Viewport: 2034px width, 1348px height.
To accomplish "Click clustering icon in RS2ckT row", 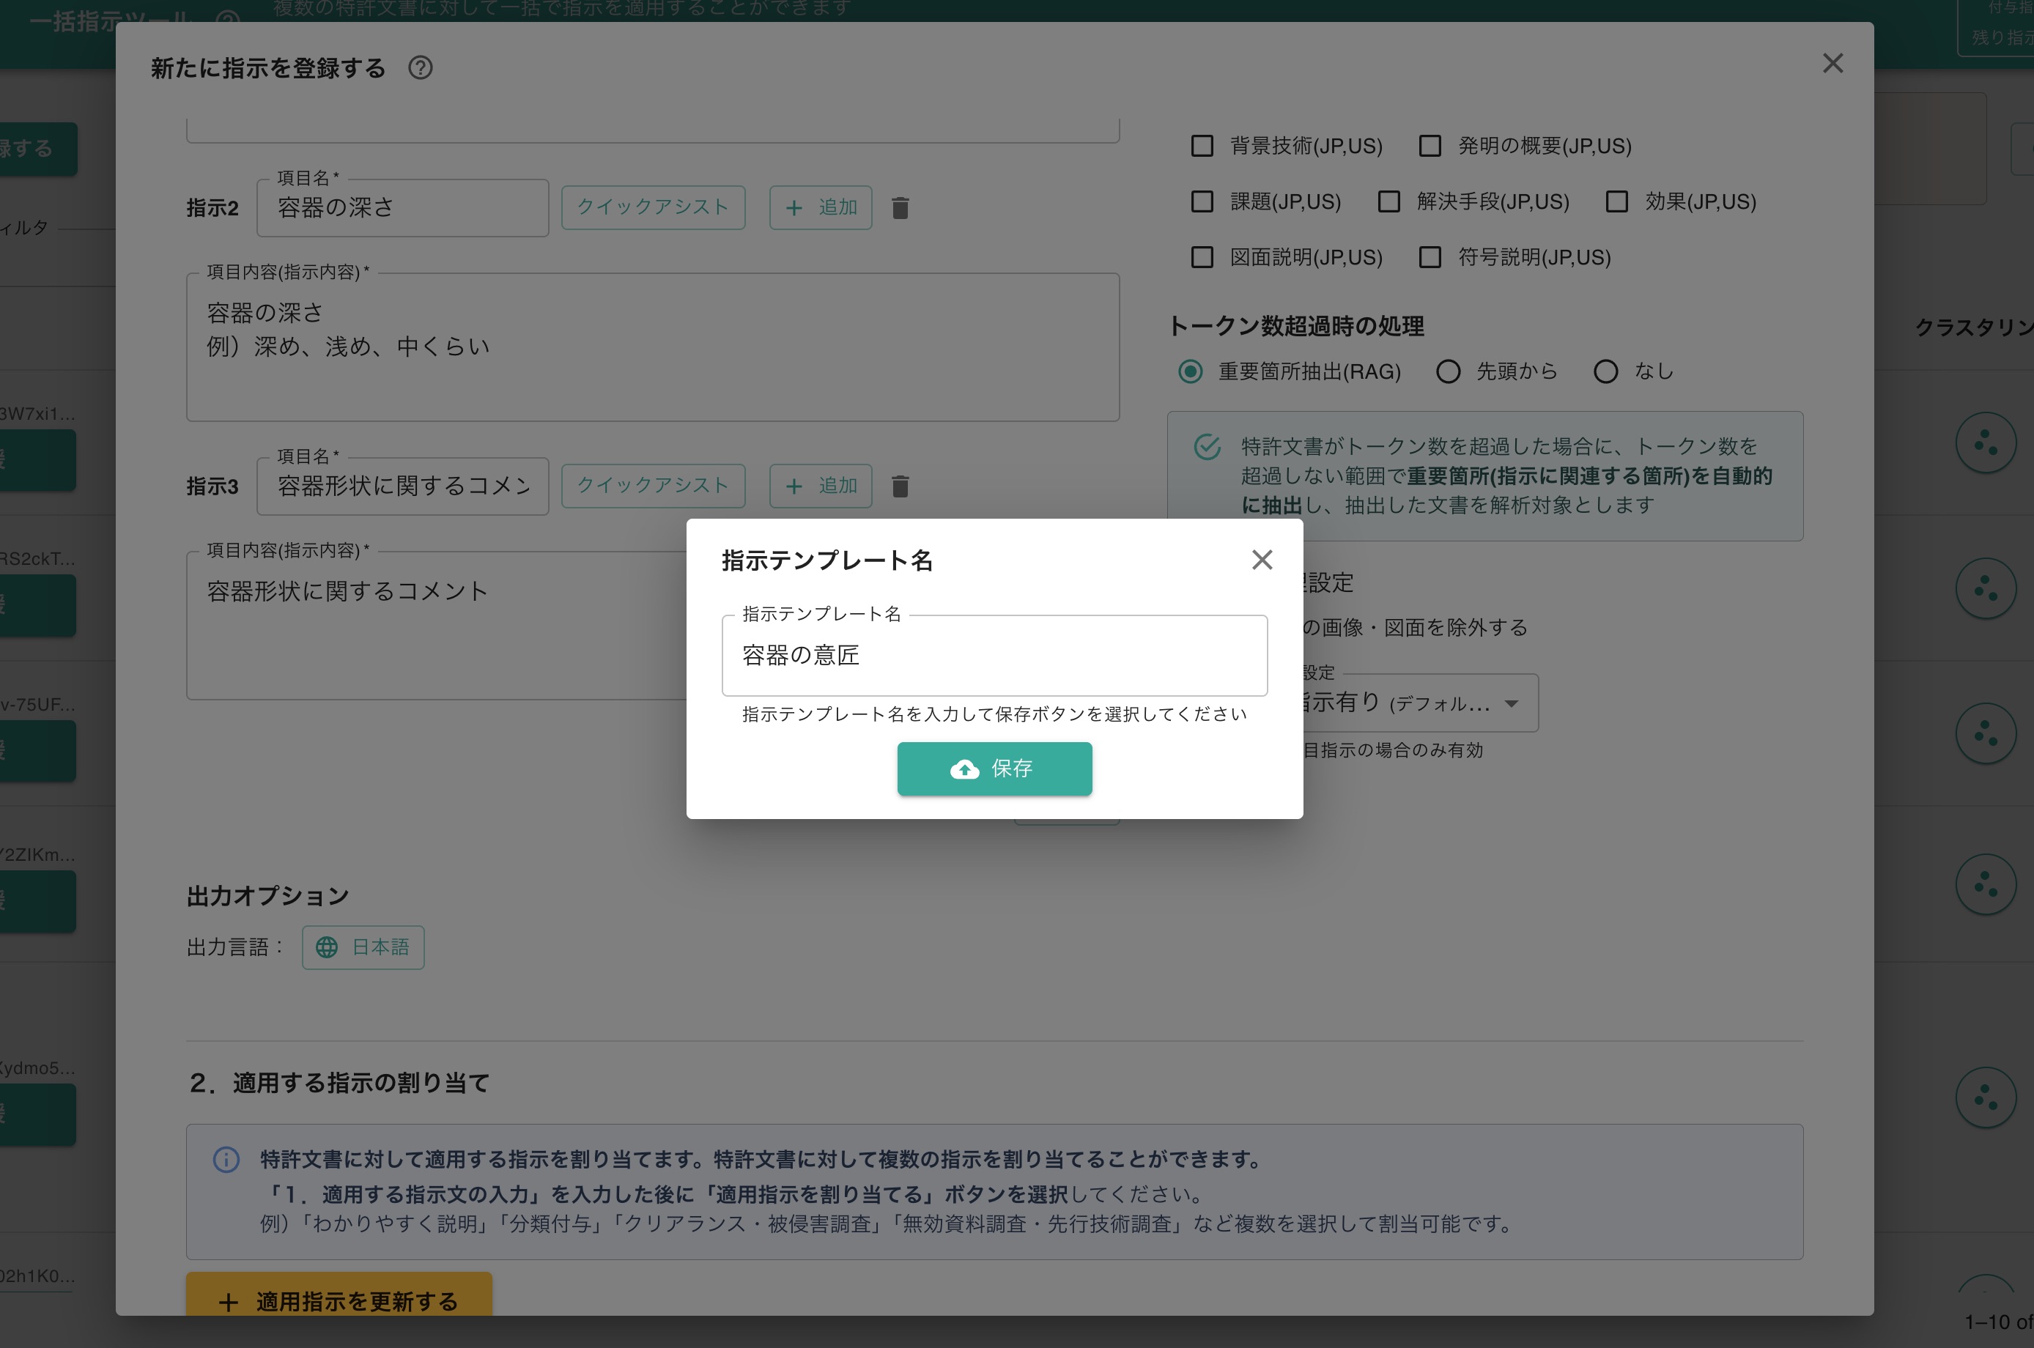I will (x=1986, y=589).
